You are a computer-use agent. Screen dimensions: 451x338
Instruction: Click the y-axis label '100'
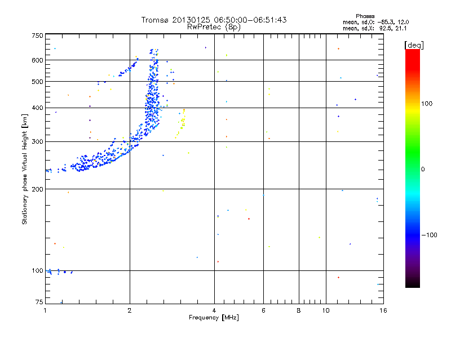coord(37,270)
